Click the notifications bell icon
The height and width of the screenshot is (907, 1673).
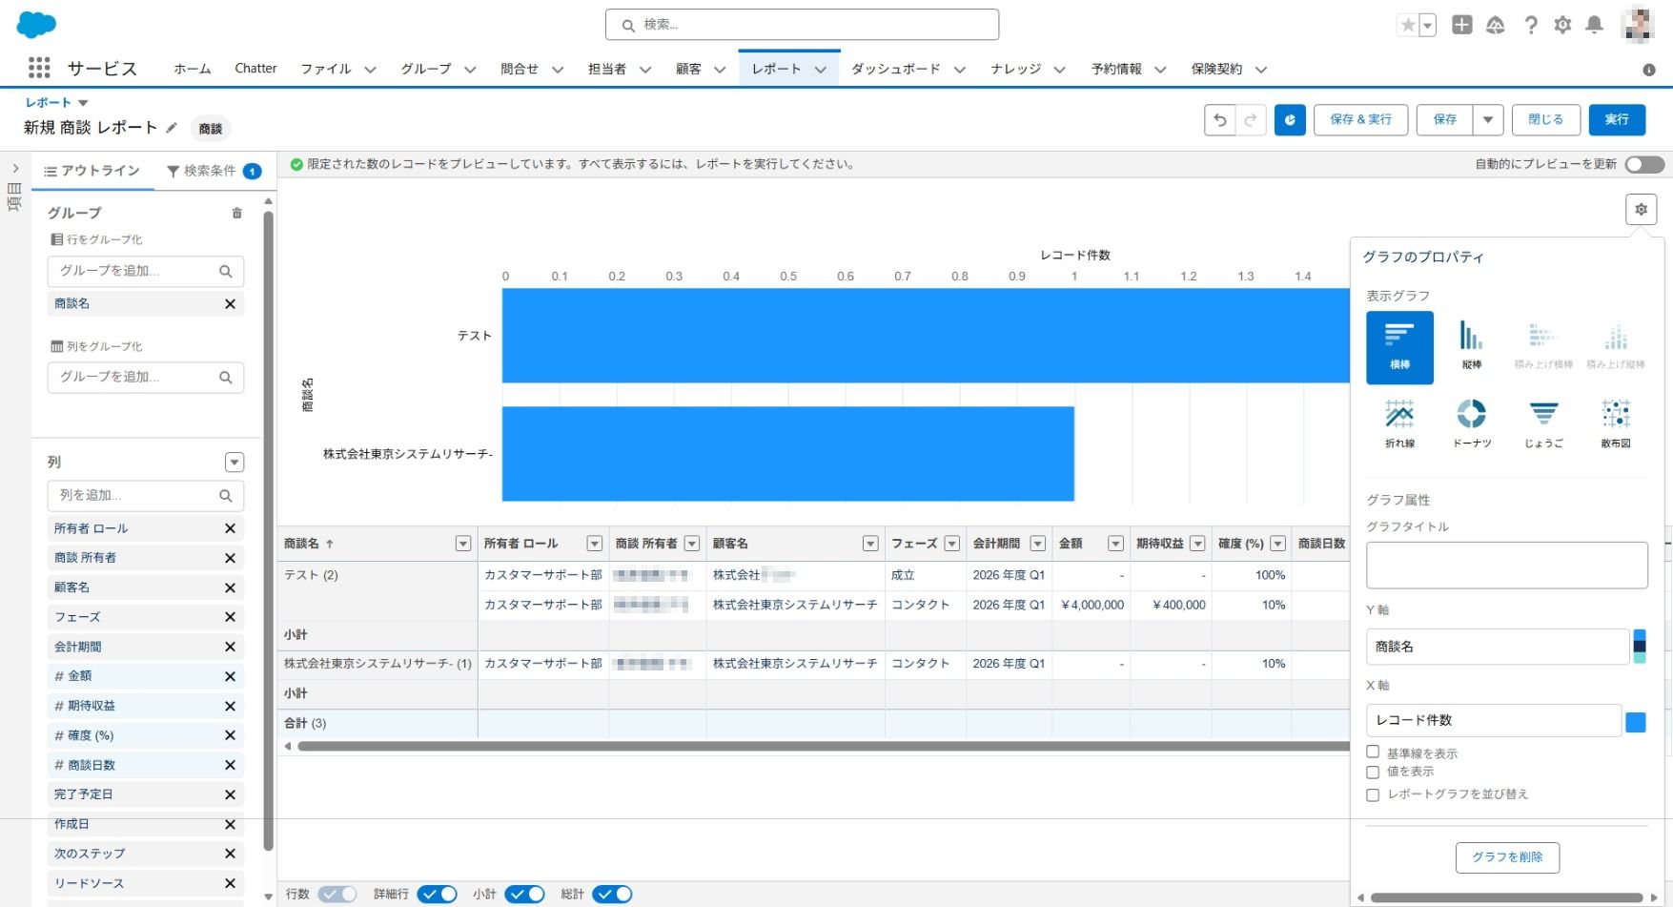[x=1594, y=26]
